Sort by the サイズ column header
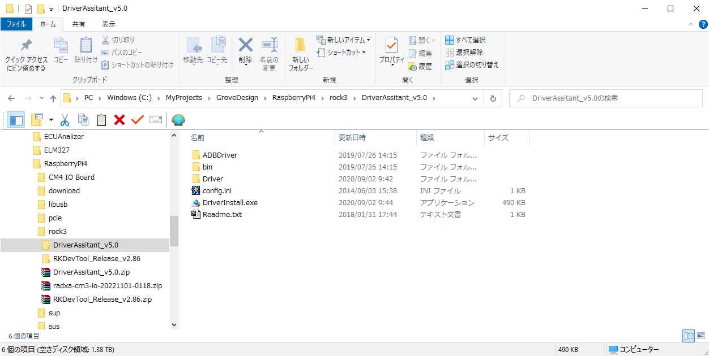This screenshot has height=356, width=709. tap(507, 138)
